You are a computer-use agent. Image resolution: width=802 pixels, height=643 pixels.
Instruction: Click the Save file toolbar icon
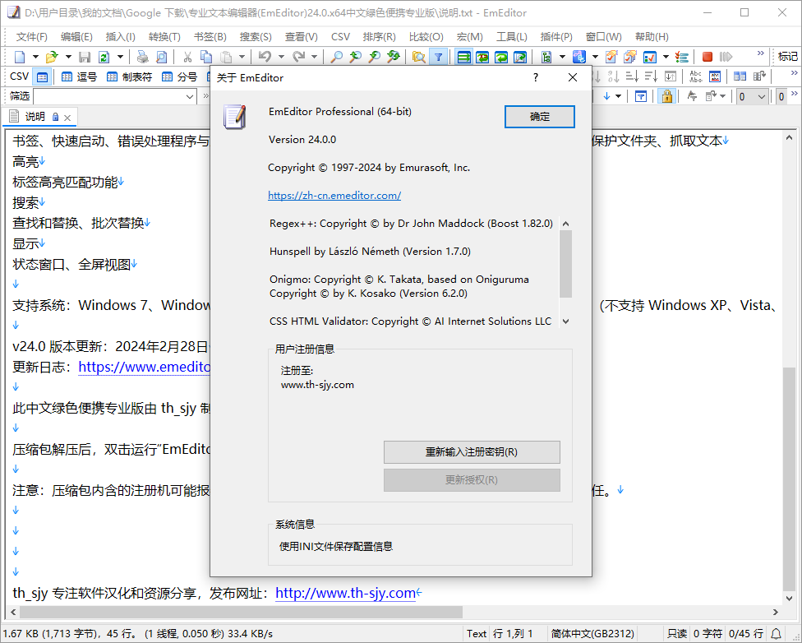click(85, 57)
